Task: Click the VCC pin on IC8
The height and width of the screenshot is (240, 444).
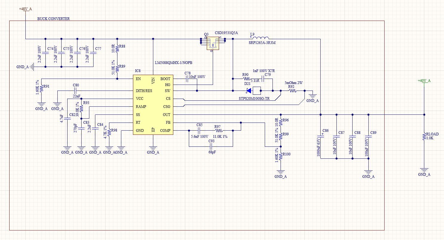Action: pos(140,99)
